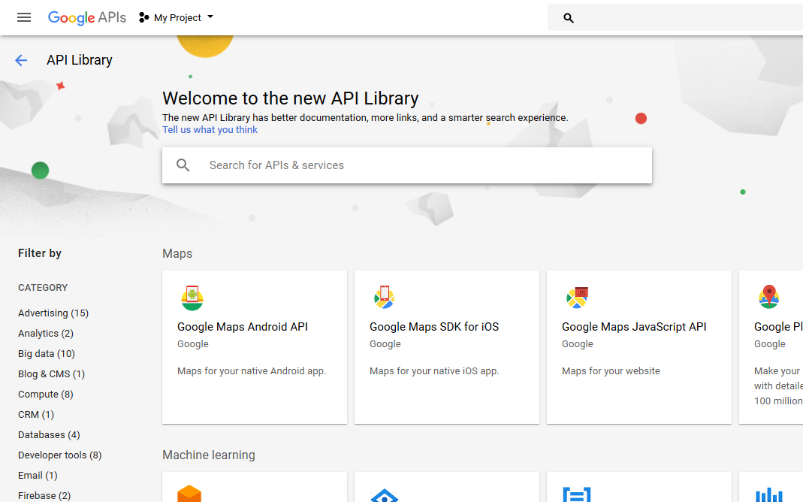This screenshot has height=502, width=803.
Task: Open the My Project dropdown arrow
Action: click(210, 17)
